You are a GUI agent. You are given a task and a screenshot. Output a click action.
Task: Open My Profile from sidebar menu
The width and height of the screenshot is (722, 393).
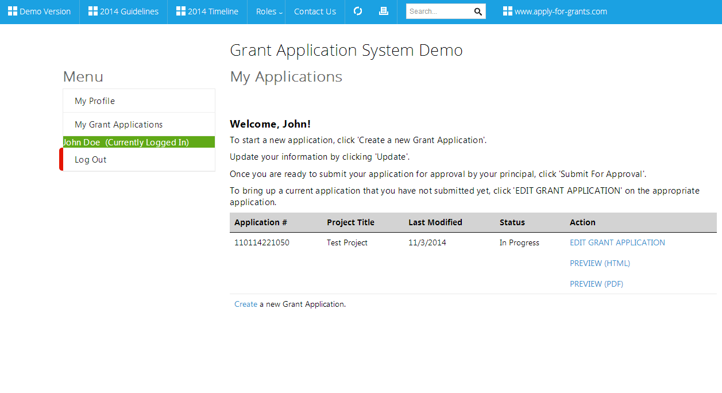(95, 101)
